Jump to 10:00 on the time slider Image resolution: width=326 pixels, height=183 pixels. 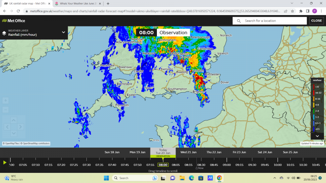(x=278, y=165)
